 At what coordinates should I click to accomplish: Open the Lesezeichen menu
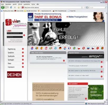[x=27, y=4]
